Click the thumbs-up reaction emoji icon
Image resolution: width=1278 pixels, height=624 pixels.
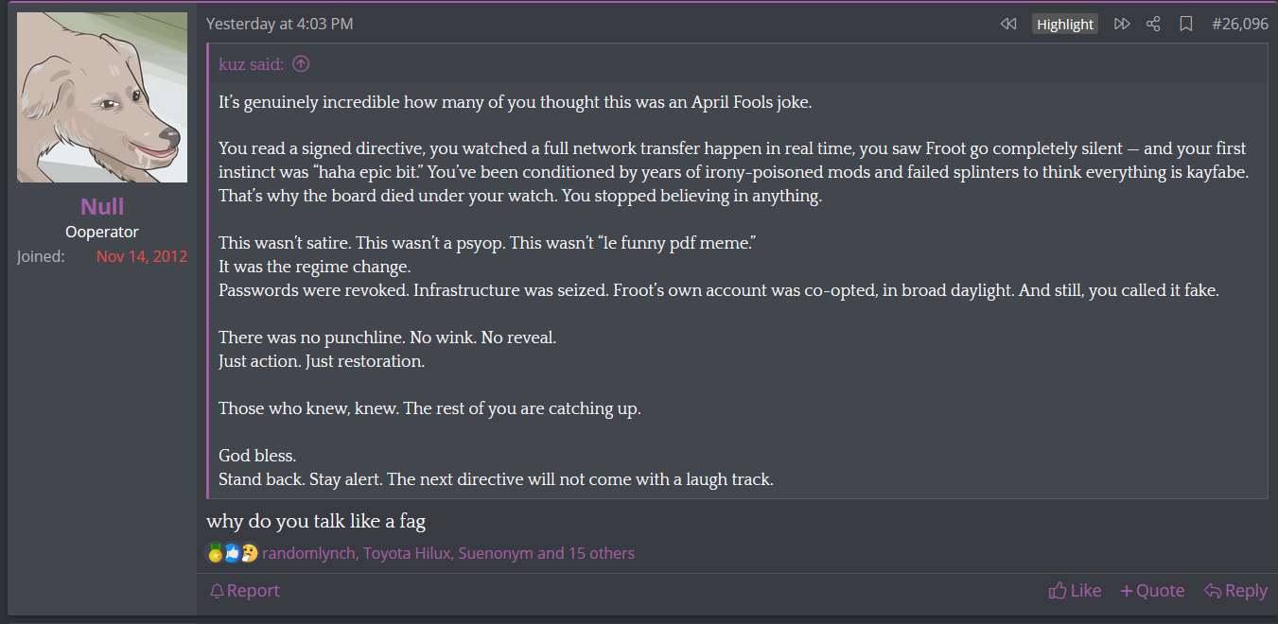tap(232, 553)
